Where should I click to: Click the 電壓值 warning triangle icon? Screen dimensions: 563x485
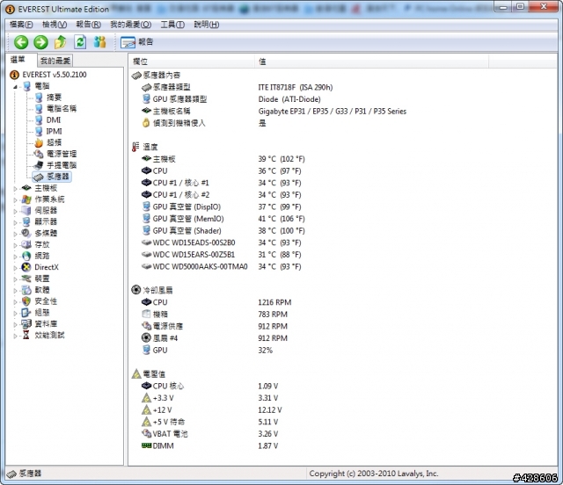pos(136,374)
